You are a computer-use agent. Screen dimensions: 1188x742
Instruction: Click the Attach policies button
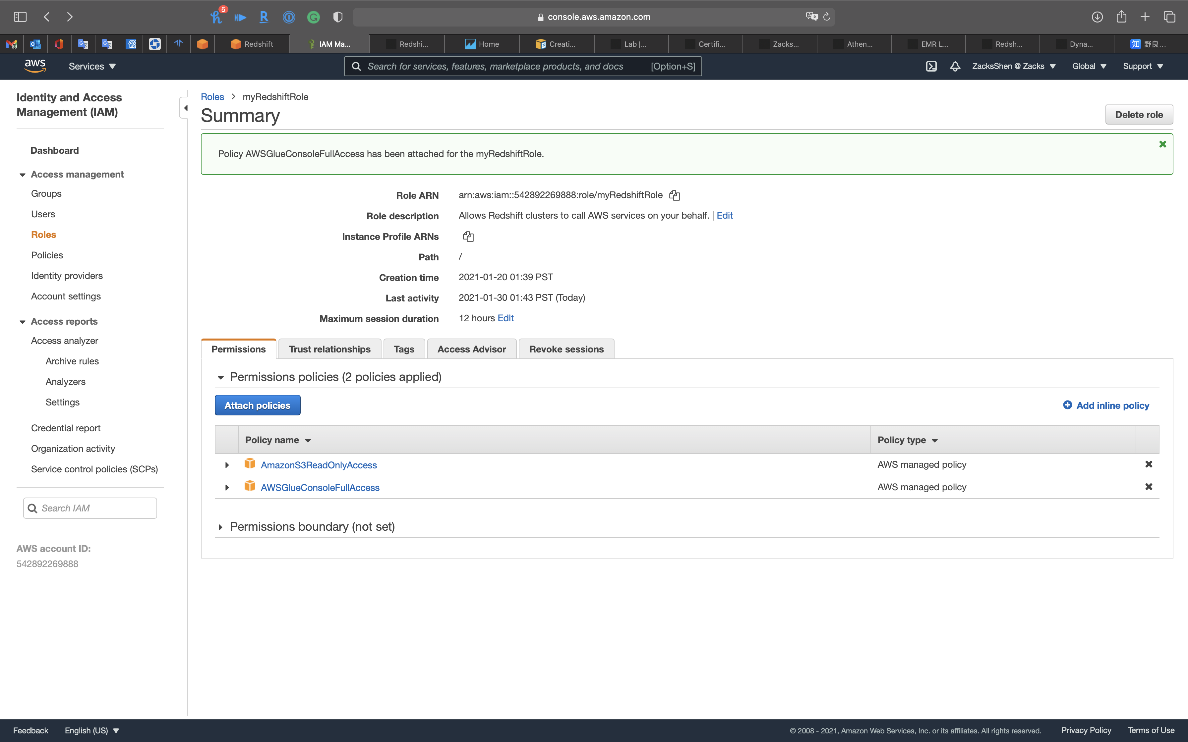(257, 405)
